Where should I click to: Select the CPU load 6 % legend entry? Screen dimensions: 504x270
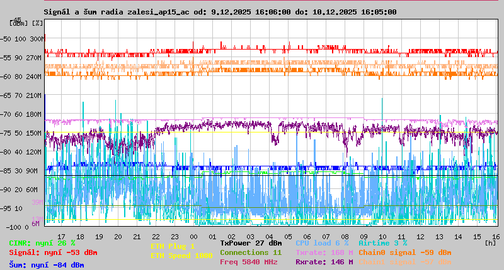pyautogui.click(x=321, y=243)
